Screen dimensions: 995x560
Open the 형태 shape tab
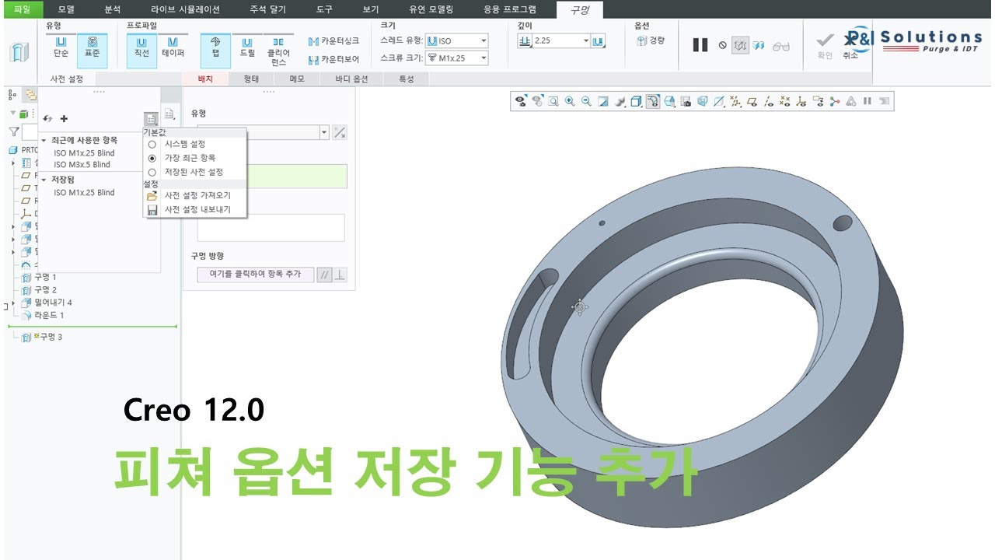tap(251, 79)
